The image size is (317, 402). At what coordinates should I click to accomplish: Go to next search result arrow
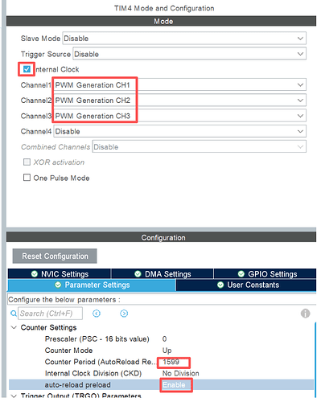[x=124, y=314]
